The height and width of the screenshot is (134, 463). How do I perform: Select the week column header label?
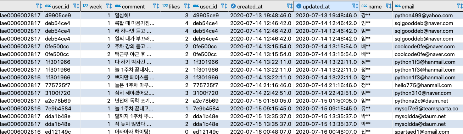tap(96, 6)
